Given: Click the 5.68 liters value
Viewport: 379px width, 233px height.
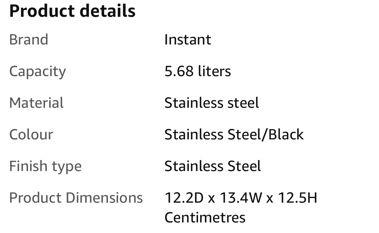Looking at the screenshot, I should click(198, 71).
